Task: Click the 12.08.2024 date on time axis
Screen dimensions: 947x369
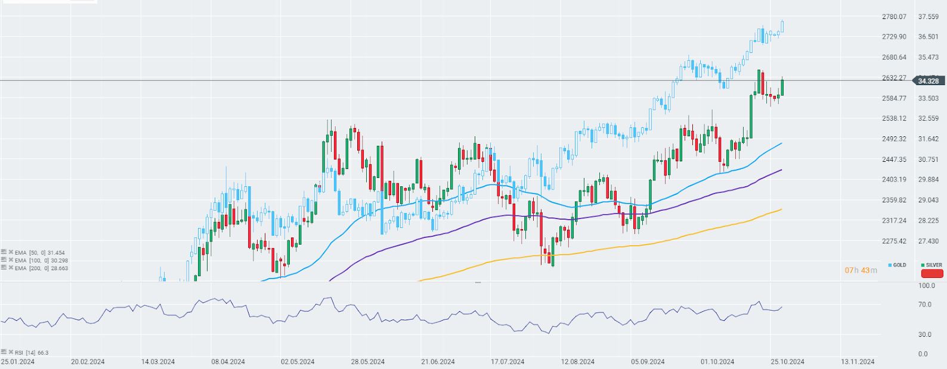Action: pos(578,361)
